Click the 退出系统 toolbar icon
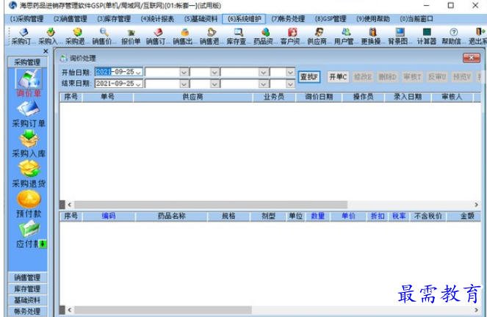Screen dimensions: 487x317 (479, 36)
